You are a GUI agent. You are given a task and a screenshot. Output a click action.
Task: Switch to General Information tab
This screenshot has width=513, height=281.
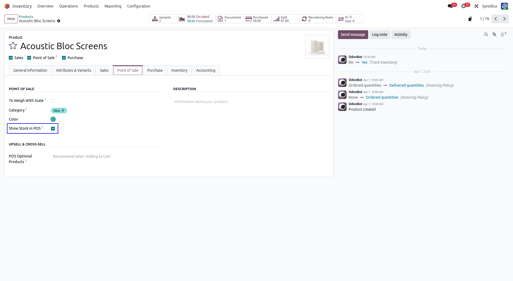(30, 70)
